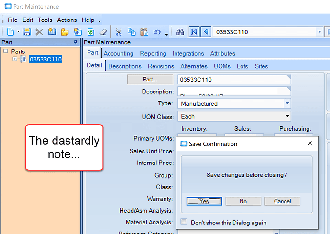Viewport: 330px width, 234px height.
Task: Click Yes in Save Confirmation dialog
Action: tap(204, 201)
